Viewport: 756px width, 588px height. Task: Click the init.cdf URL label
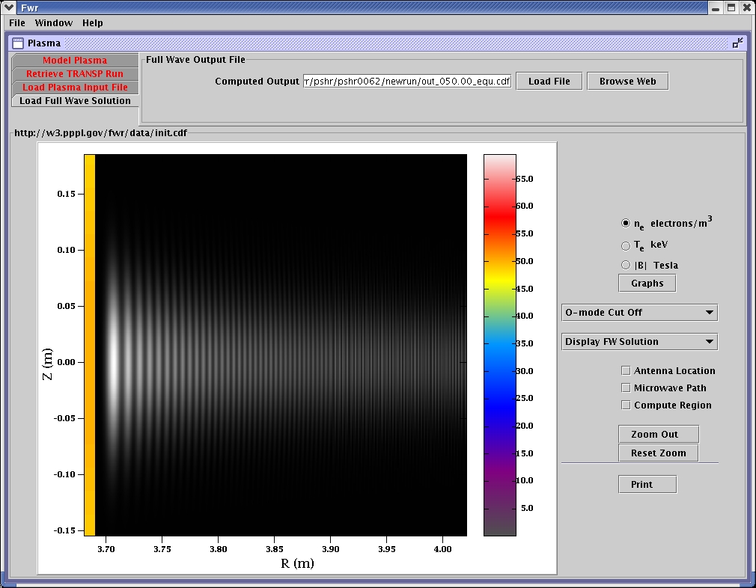(101, 133)
